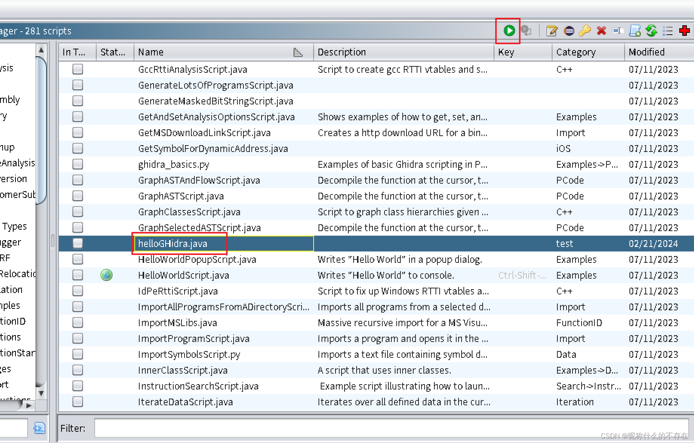Rename the selected script

618,31
